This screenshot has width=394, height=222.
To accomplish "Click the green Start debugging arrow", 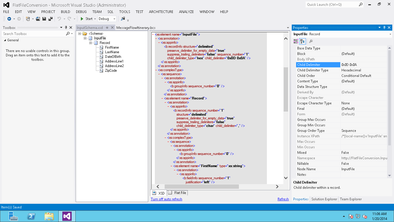I will point(82,19).
